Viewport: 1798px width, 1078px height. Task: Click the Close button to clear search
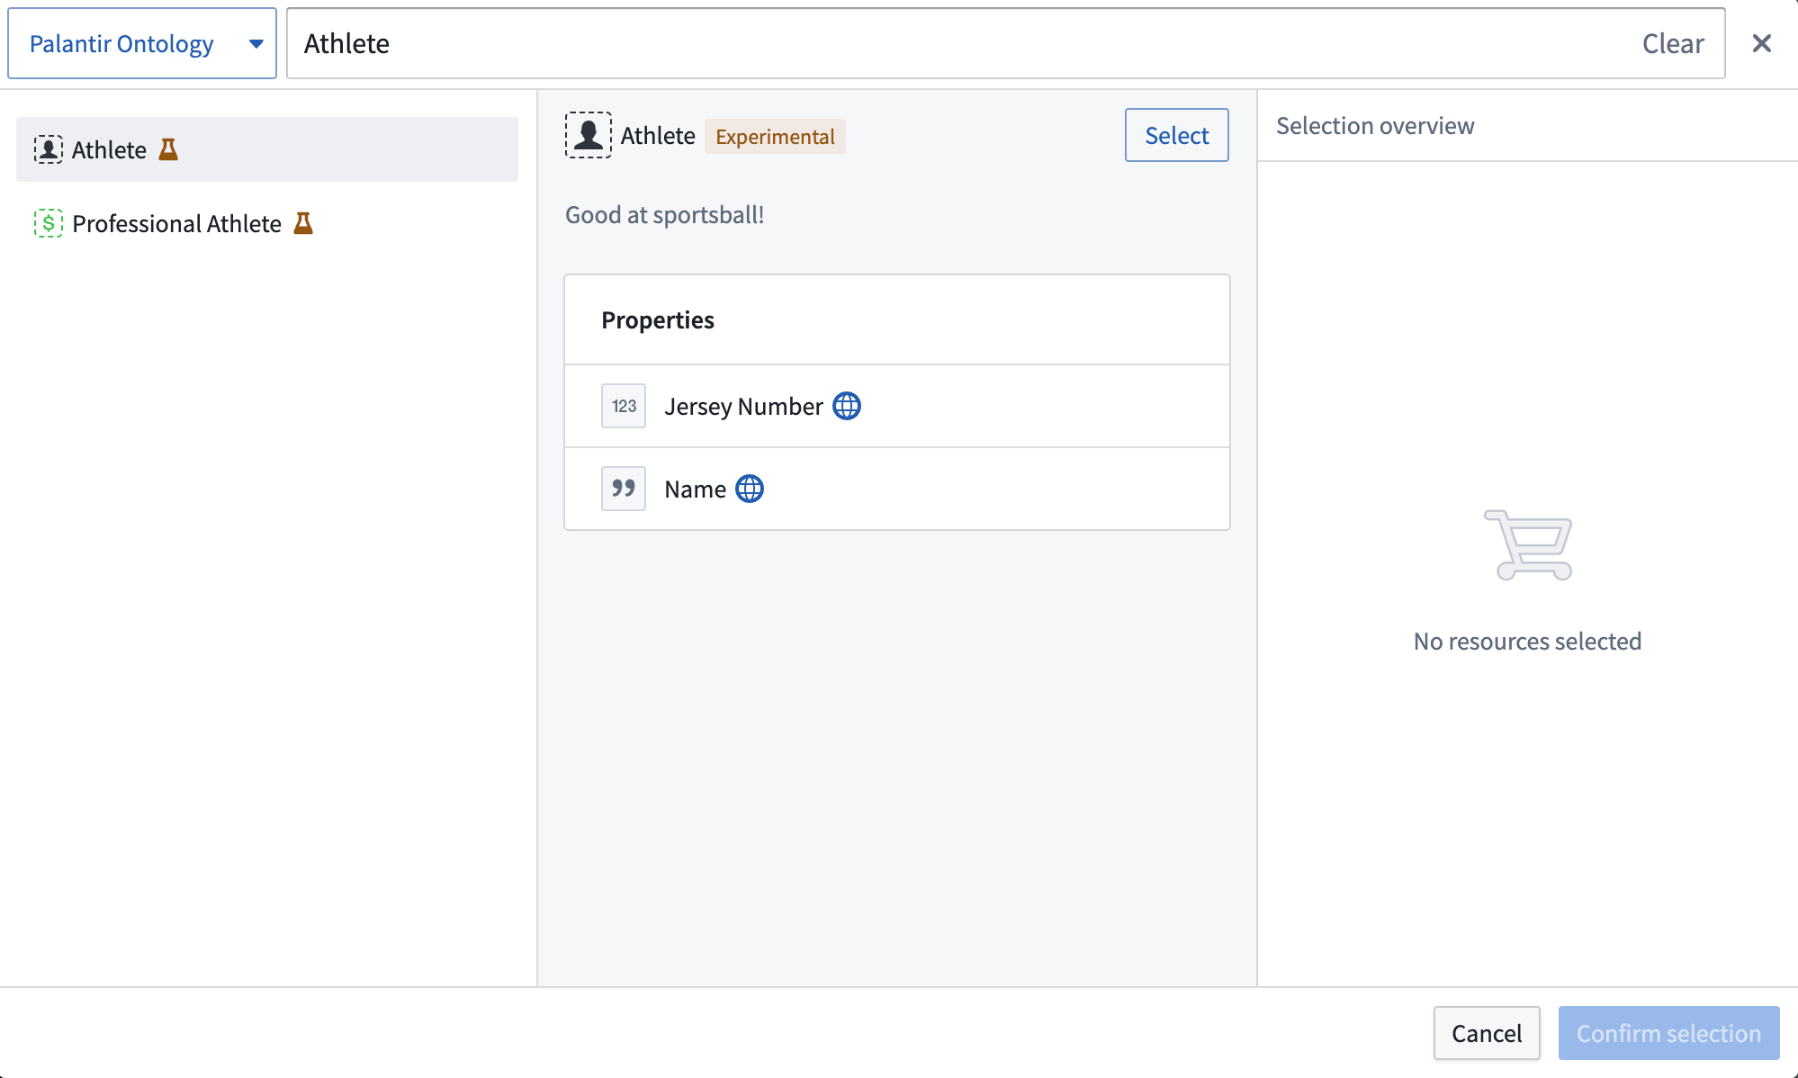pos(1761,43)
